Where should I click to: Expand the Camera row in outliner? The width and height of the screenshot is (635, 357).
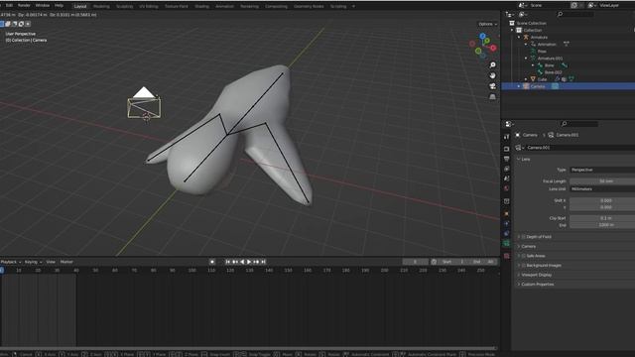pos(519,86)
